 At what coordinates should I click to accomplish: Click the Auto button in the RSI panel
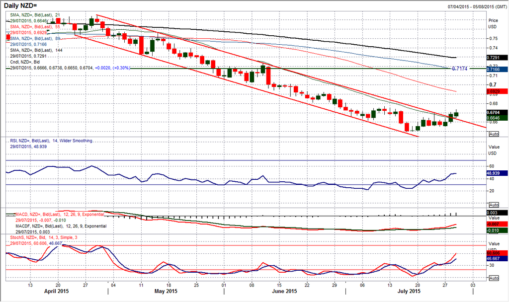tap(494, 205)
